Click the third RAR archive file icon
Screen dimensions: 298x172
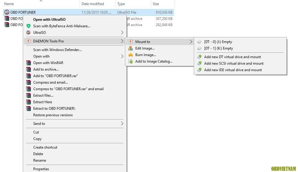pyautogui.click(x=7, y=25)
